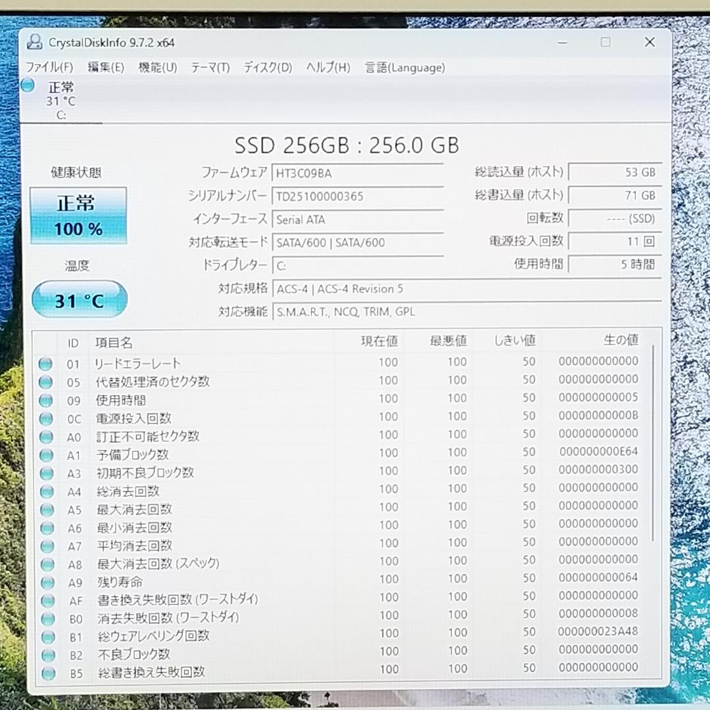Open the ディスク(D) menu
The image size is (710, 710).
click(x=268, y=68)
